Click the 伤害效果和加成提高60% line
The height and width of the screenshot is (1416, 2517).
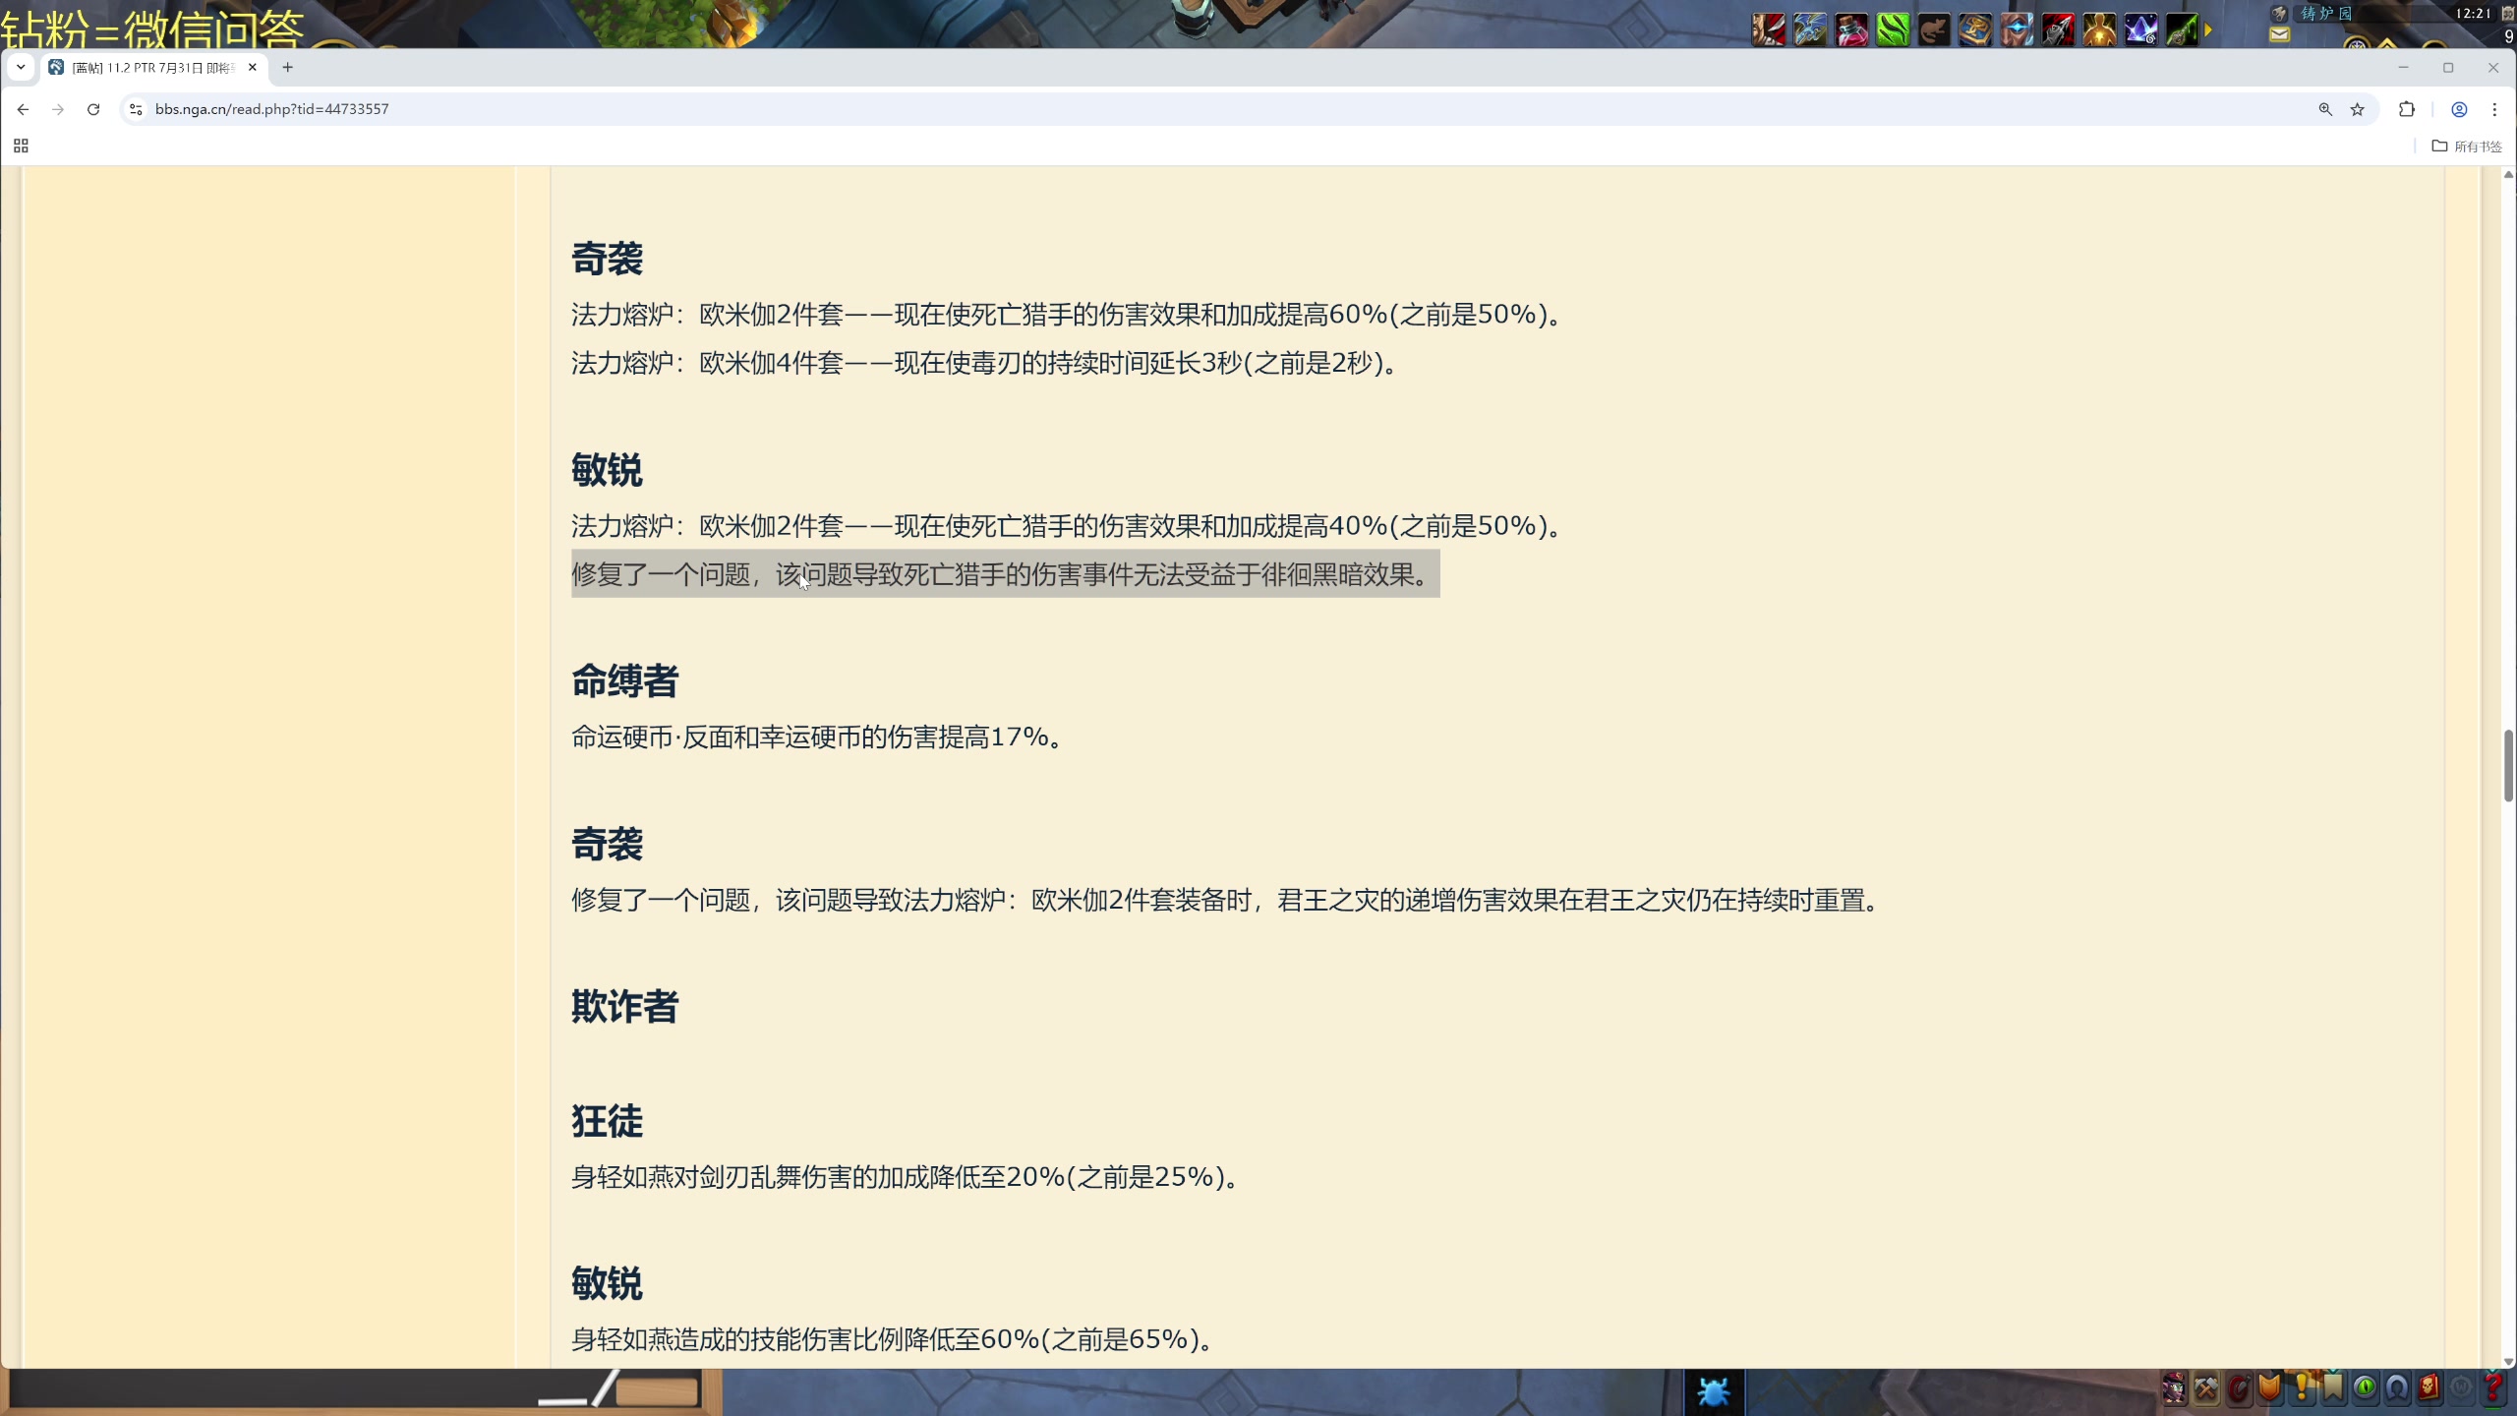click(x=1067, y=315)
